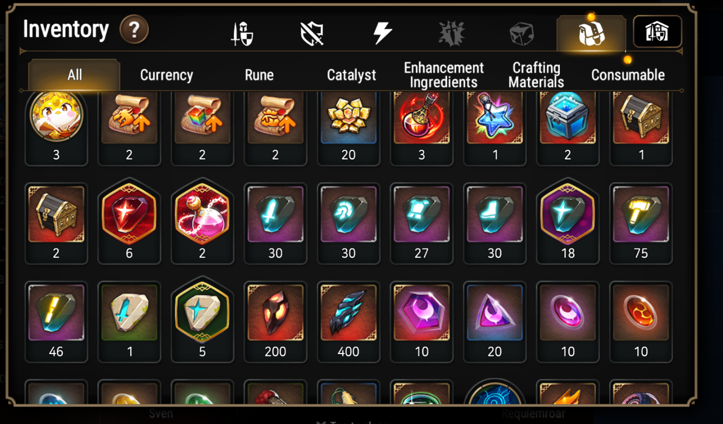Select the yellow hammer stone with count 75
The height and width of the screenshot is (424, 723).
pyautogui.click(x=641, y=223)
